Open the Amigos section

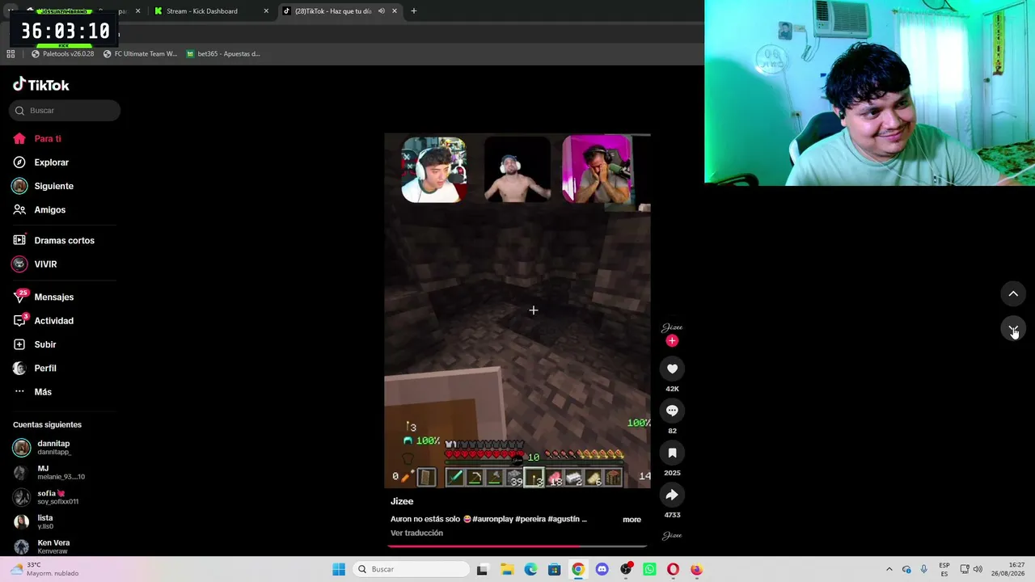(40, 209)
